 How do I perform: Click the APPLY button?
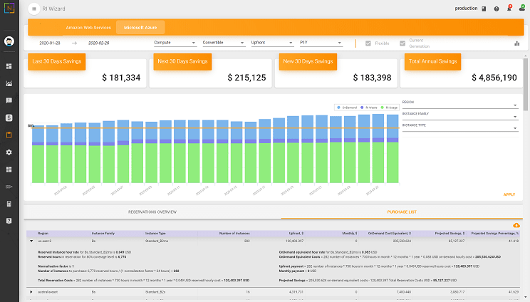click(x=509, y=194)
